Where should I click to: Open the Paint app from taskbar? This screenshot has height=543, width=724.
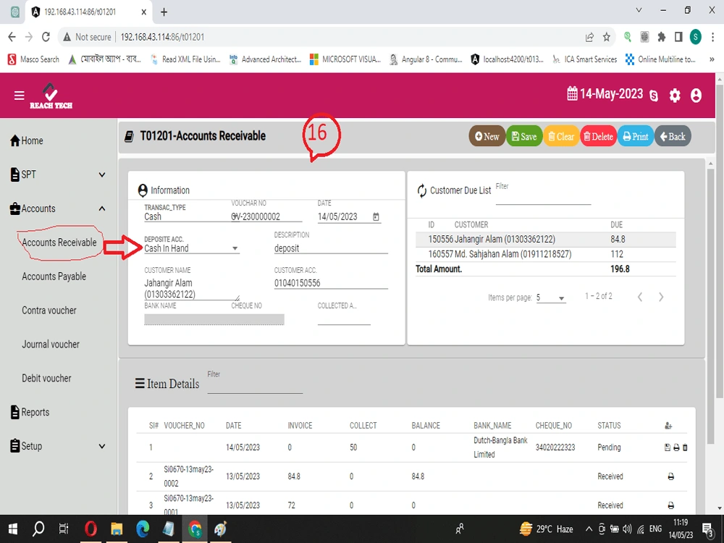(221, 529)
